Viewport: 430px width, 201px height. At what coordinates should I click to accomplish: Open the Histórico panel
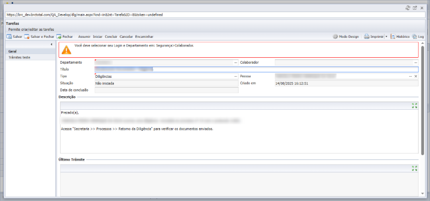400,37
